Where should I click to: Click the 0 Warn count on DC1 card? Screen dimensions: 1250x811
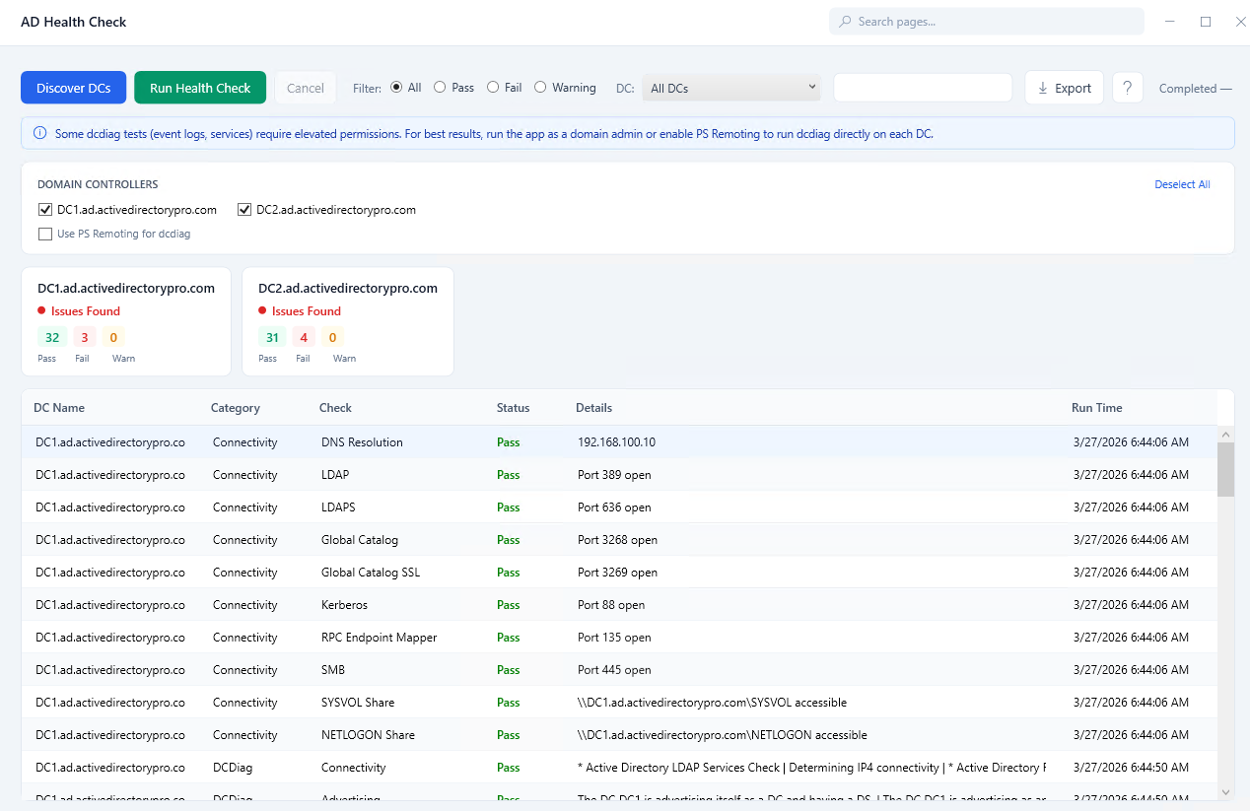(x=113, y=337)
